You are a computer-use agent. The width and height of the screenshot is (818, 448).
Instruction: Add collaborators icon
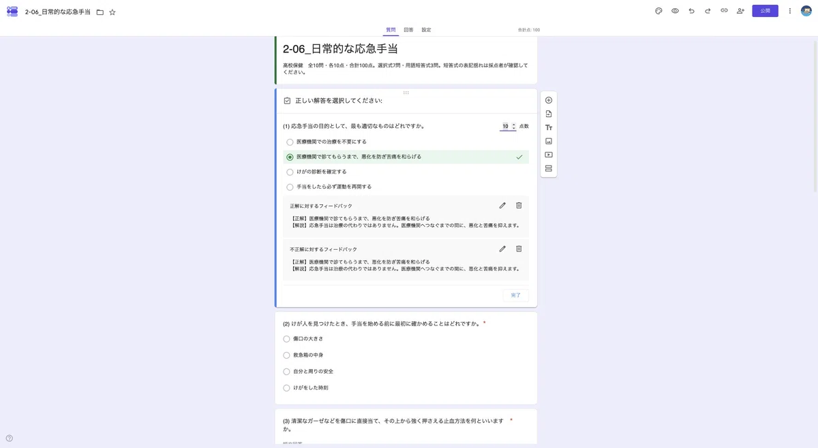click(x=740, y=11)
